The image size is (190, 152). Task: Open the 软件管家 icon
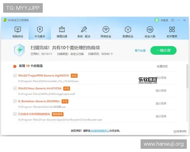(172, 29)
